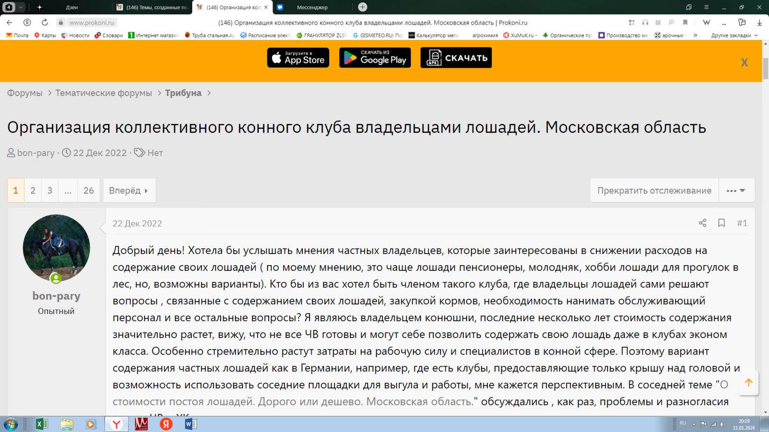The image size is (769, 432).
Task: Switch to the Мессенджер browser tab
Action: coord(311,7)
